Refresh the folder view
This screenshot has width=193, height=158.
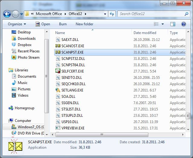point(112,14)
